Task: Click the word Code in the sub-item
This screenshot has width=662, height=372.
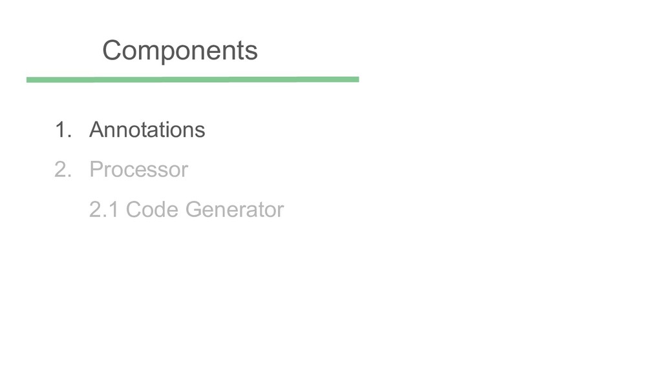Action: point(152,210)
